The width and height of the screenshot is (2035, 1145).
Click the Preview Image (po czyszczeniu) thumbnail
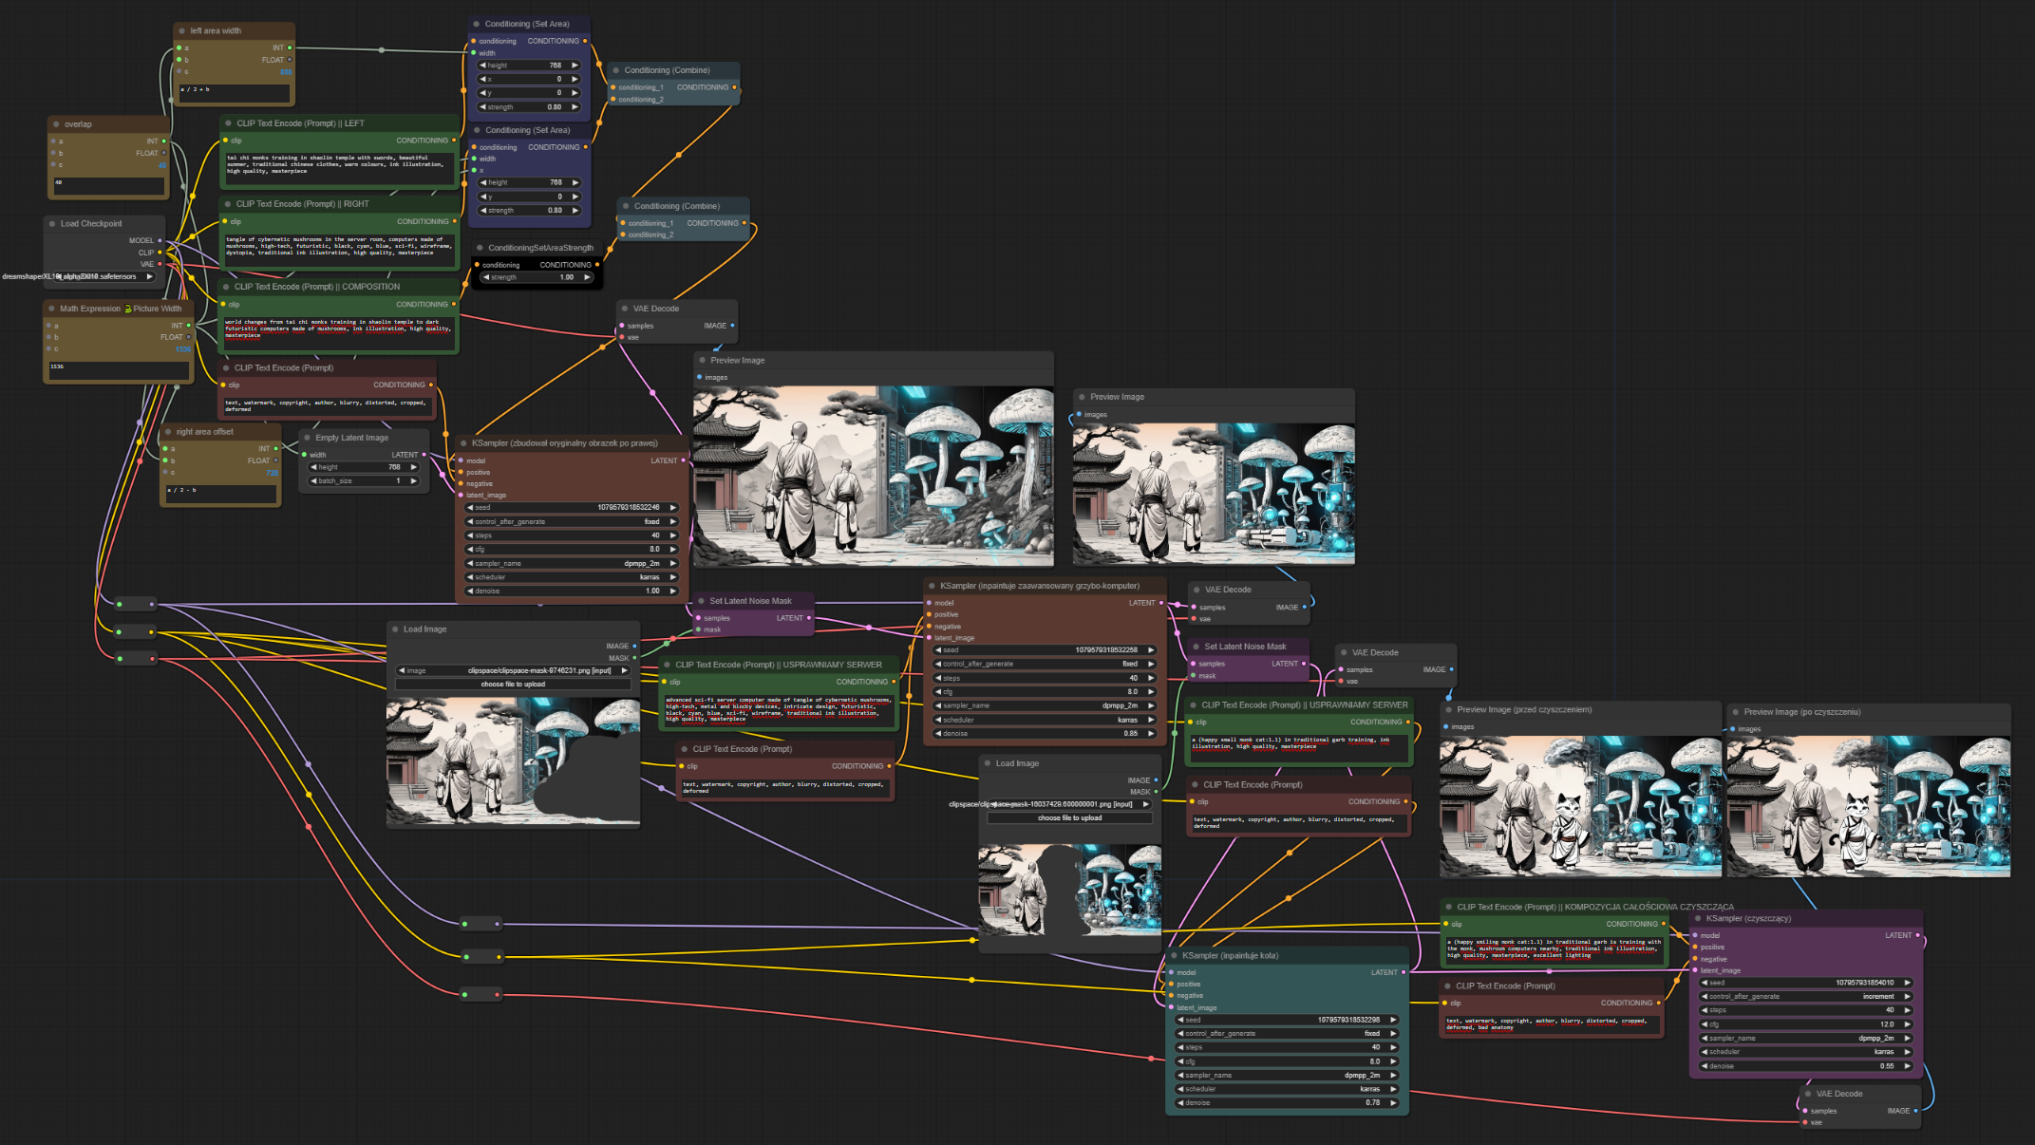[1868, 806]
